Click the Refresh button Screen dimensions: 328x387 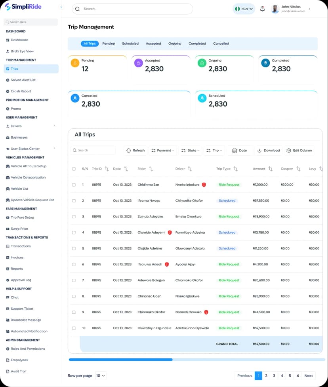tap(135, 151)
